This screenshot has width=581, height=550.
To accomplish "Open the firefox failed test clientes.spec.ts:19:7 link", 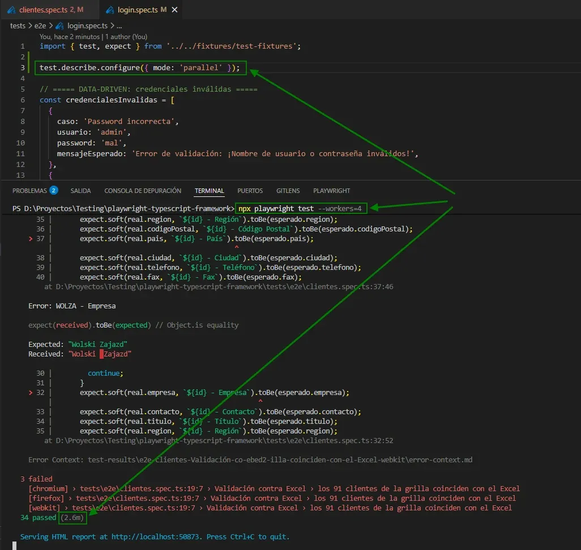I will coord(138,499).
